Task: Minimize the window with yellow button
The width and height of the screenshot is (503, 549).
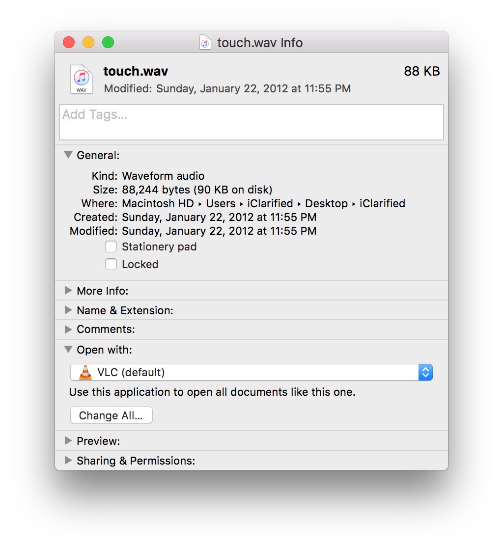Action: [88, 42]
